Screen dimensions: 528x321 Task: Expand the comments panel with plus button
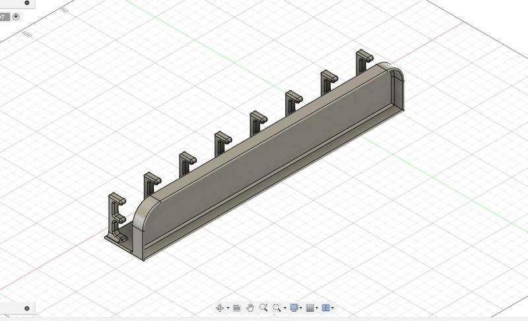27,308
